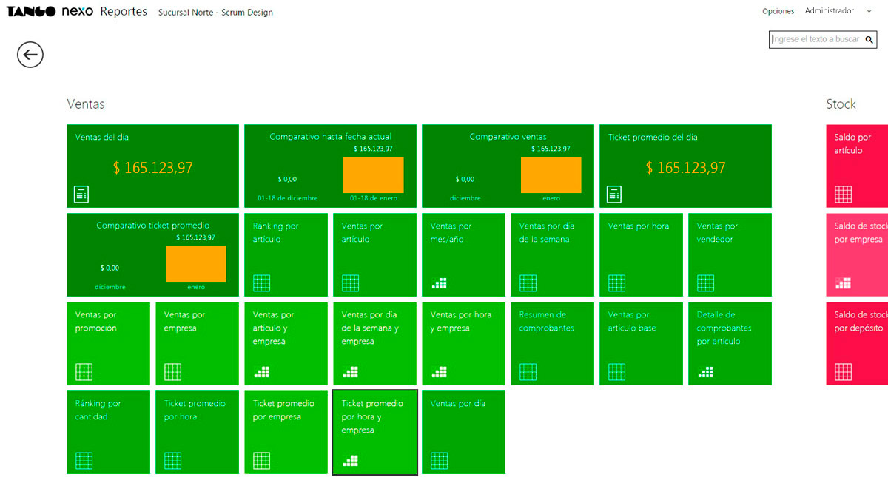The image size is (888, 477).
Task: Click the search magnifier icon
Action: click(x=869, y=39)
